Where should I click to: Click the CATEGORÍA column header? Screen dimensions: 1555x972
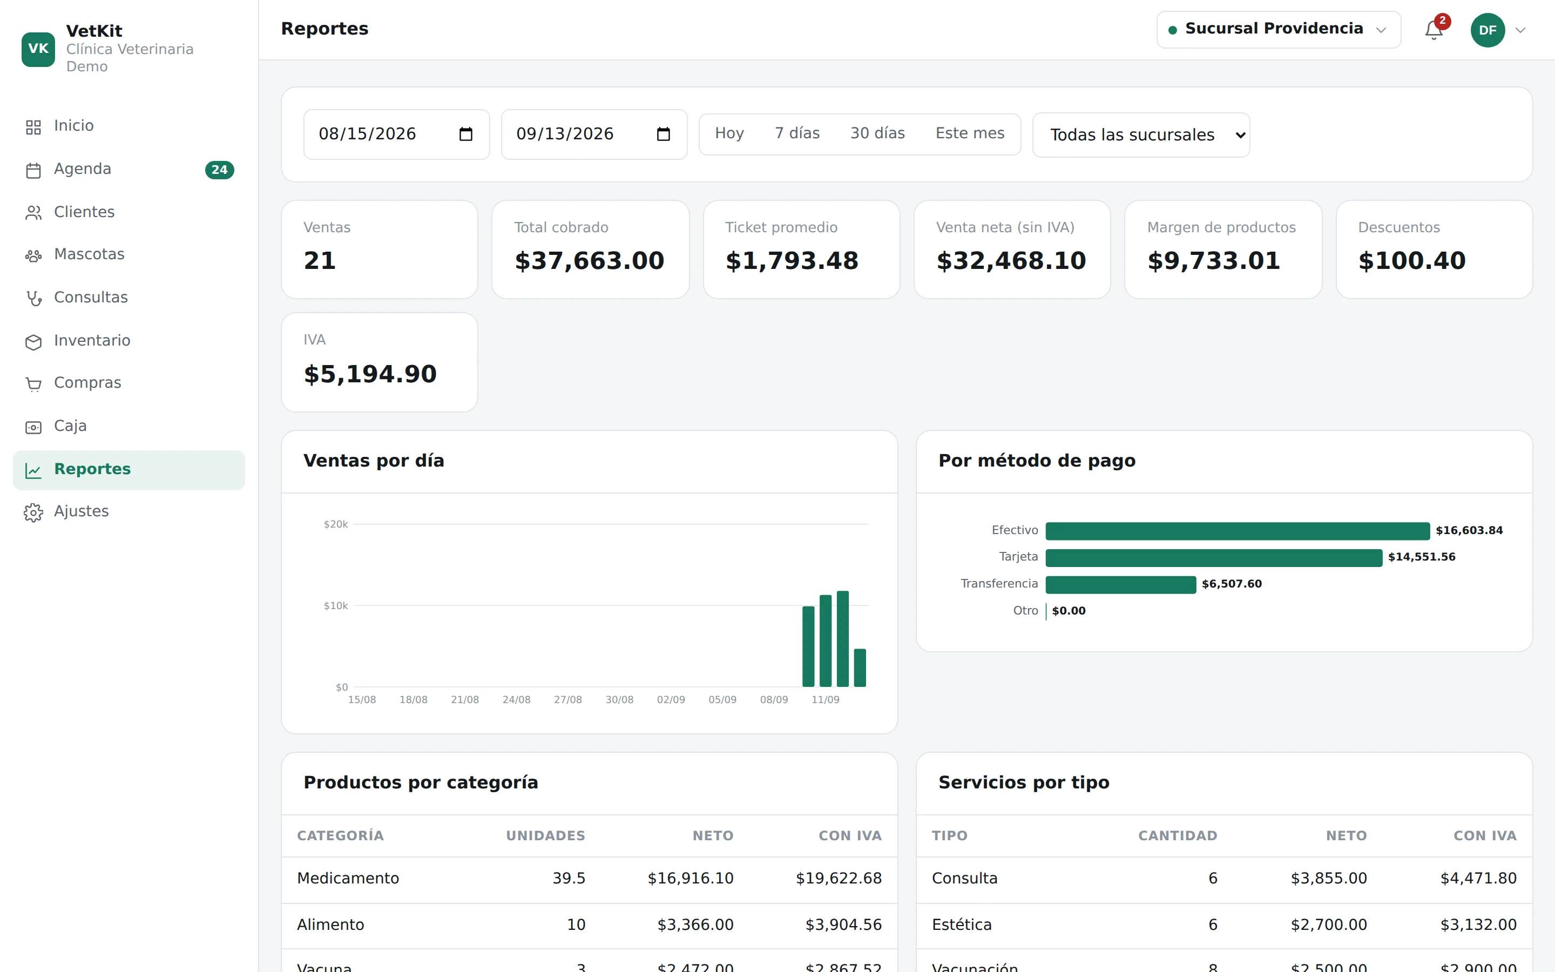point(340,836)
